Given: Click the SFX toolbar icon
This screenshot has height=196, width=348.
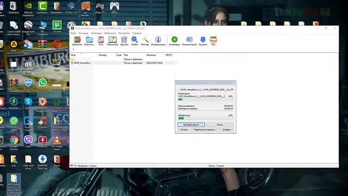Looking at the screenshot, I should tap(213, 41).
